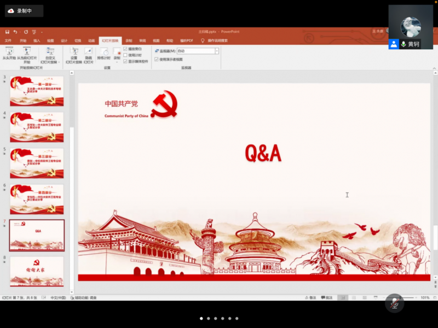Open the File (文件) menu tab
The height and width of the screenshot is (328, 438).
click(x=8, y=40)
